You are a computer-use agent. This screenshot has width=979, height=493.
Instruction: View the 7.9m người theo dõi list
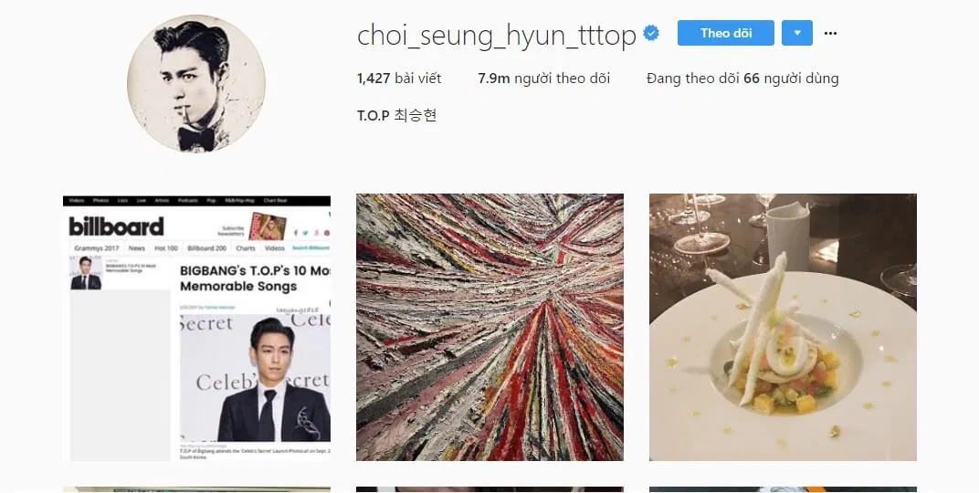543,79
